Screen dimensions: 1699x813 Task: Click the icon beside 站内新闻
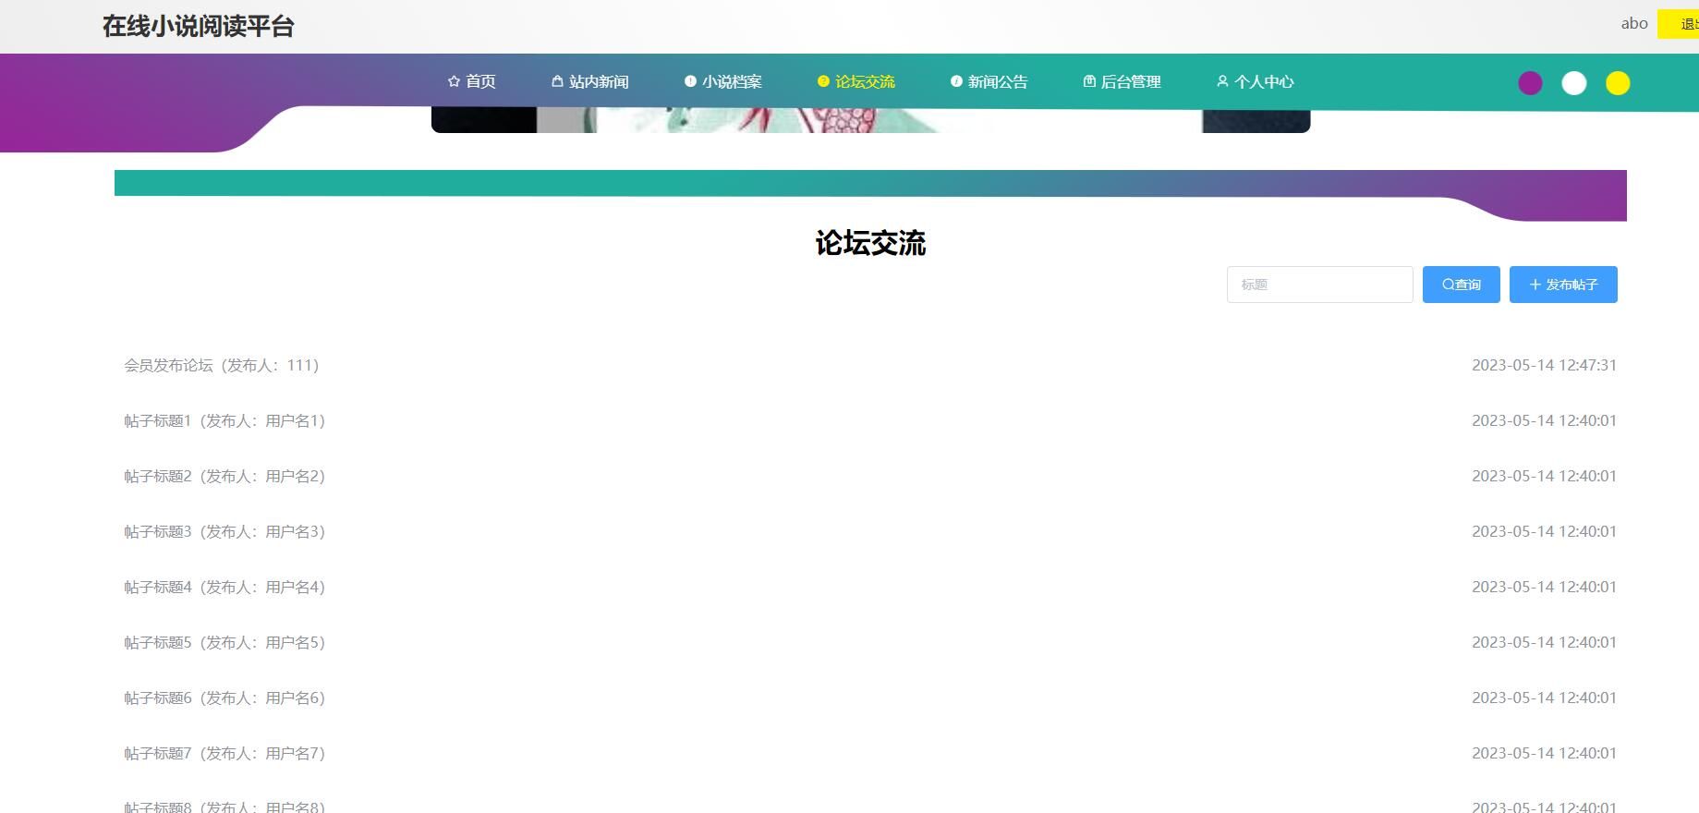(557, 81)
